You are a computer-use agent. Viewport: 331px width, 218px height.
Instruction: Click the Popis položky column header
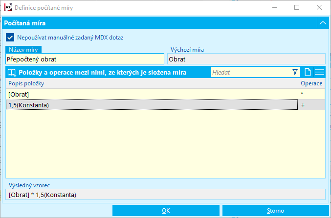click(x=152, y=83)
